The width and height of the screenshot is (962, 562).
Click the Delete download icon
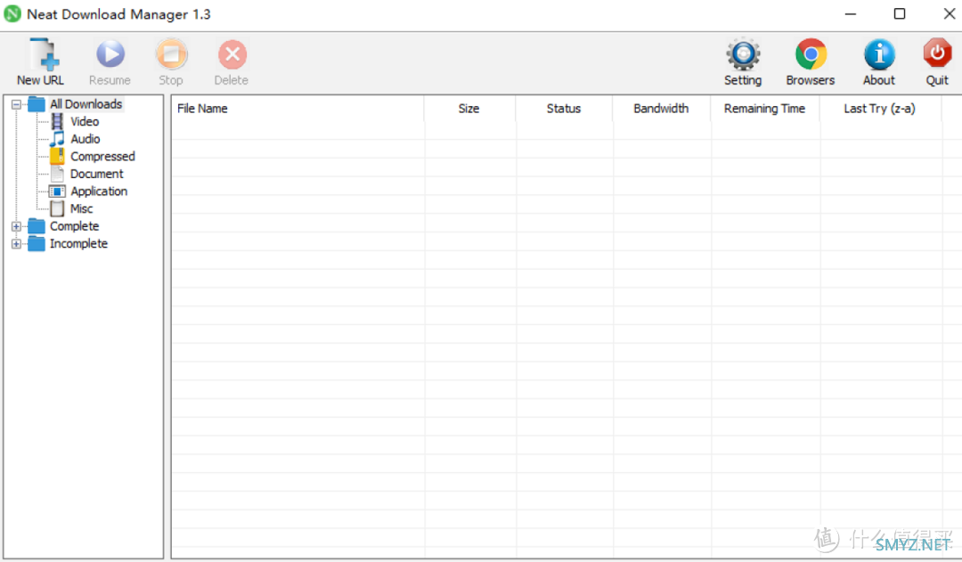232,54
